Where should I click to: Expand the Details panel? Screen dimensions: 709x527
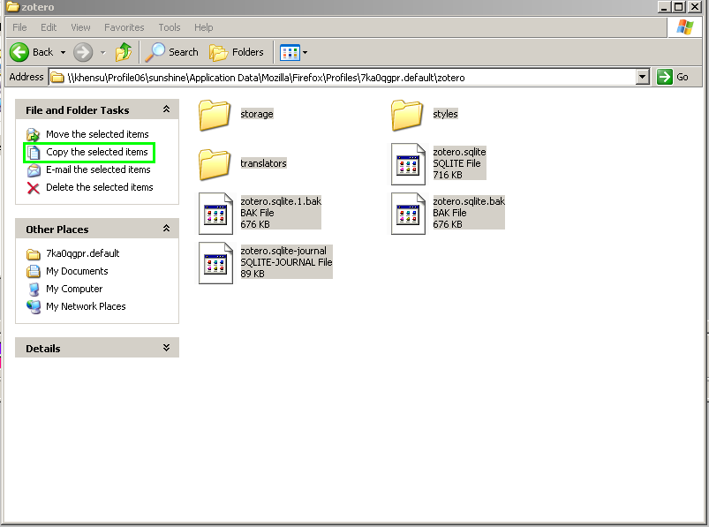[166, 348]
